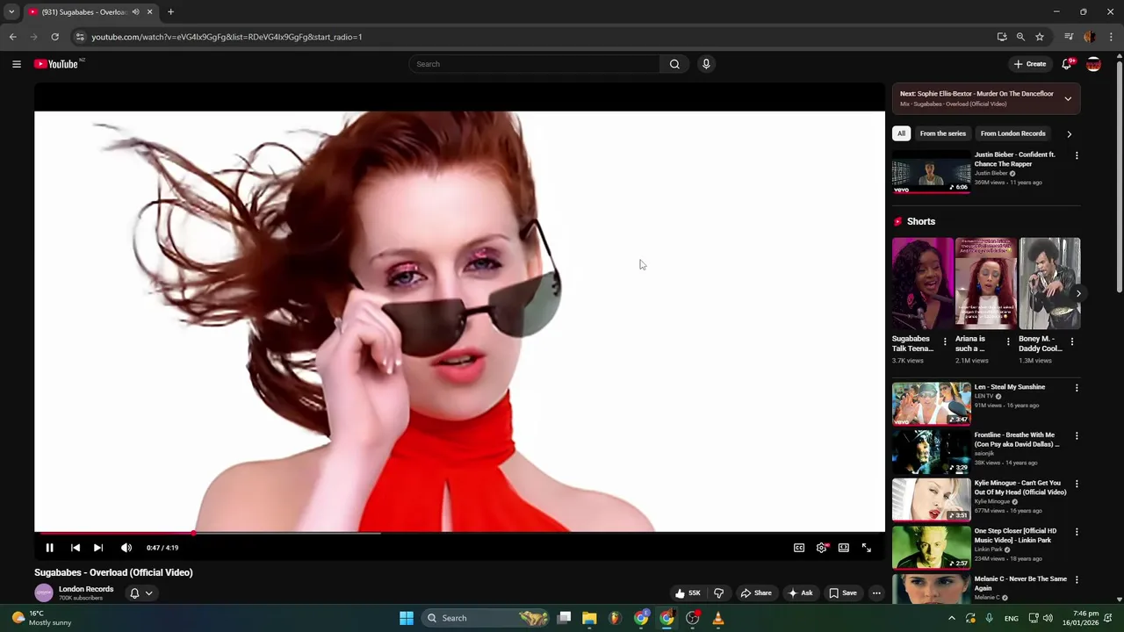Bookmark this page with star icon
The width and height of the screenshot is (1124, 632).
[1040, 37]
